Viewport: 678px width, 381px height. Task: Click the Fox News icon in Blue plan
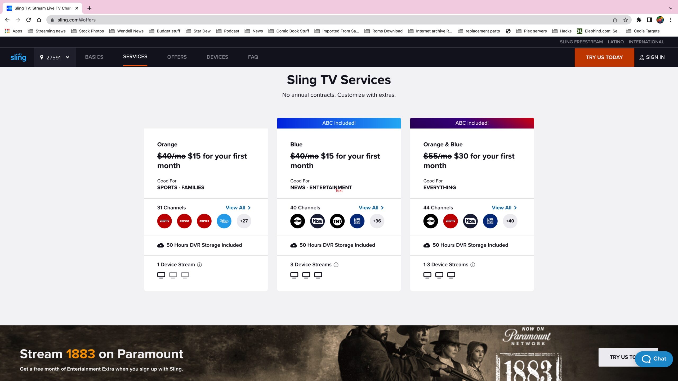(357, 221)
